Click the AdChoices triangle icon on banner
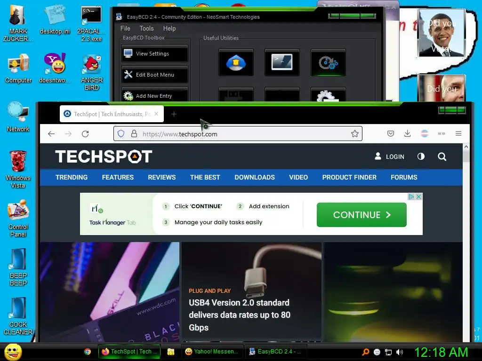The image size is (482, 361). [x=411, y=197]
